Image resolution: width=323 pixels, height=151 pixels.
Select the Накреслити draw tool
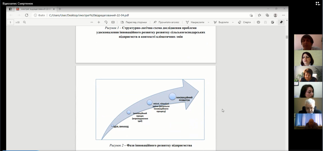[195, 22]
